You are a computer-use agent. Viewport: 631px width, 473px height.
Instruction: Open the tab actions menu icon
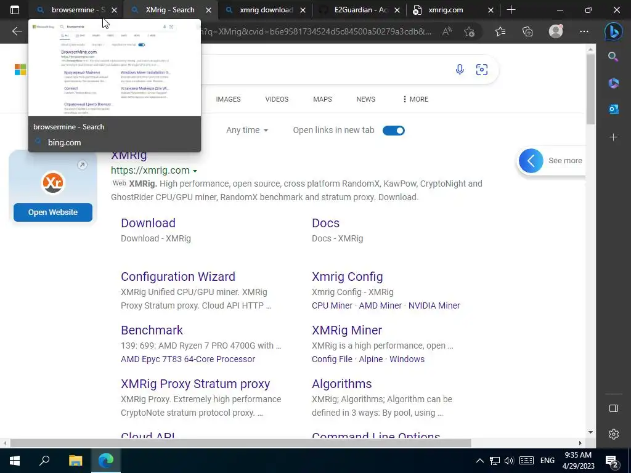click(15, 10)
